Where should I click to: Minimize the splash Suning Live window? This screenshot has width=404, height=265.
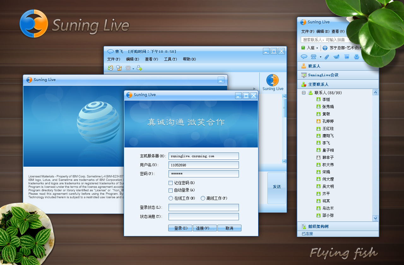click(221, 80)
